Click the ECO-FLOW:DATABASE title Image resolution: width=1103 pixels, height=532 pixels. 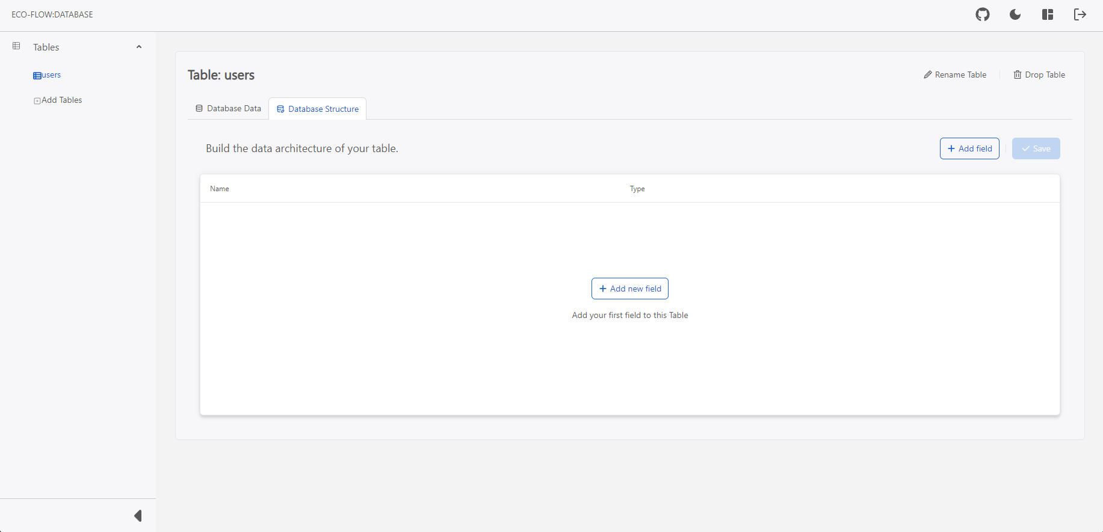52,14
